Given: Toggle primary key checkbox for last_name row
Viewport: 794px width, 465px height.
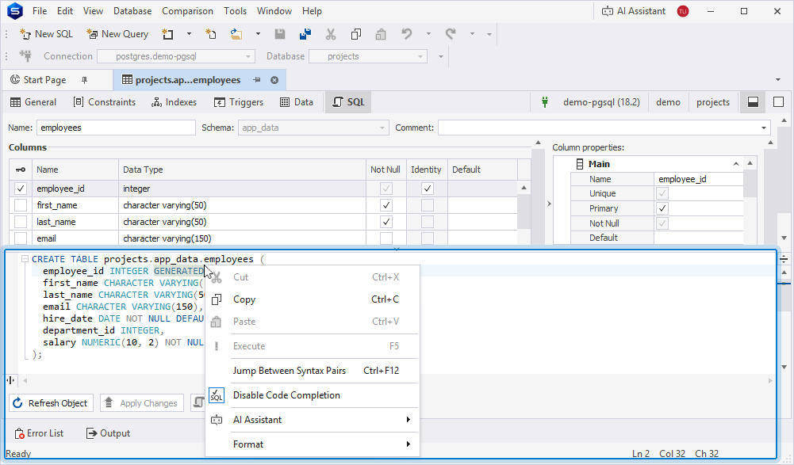Looking at the screenshot, I should [x=21, y=222].
